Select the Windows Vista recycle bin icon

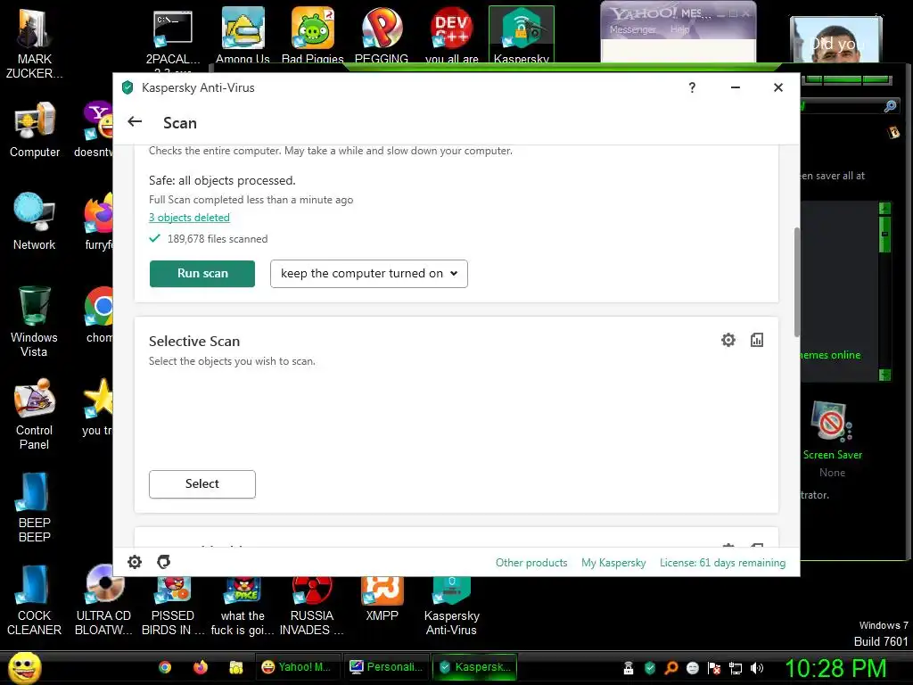tap(35, 321)
